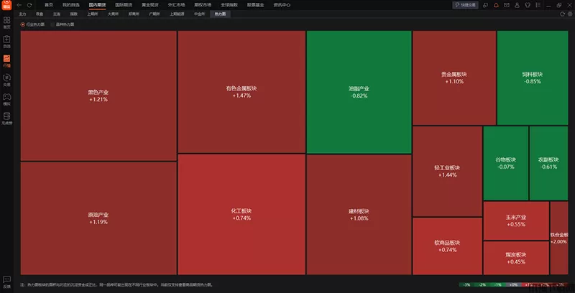This screenshot has width=575, height=293.
Task: Click the refresh icon beside back arrow
Action: pos(29,4)
